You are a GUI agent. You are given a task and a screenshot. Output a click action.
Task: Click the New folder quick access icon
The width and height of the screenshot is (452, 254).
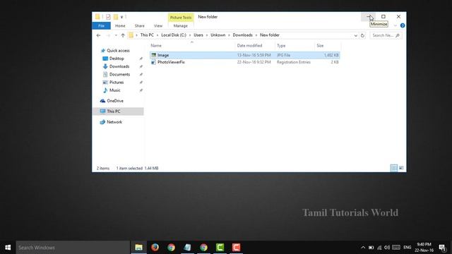[116, 17]
